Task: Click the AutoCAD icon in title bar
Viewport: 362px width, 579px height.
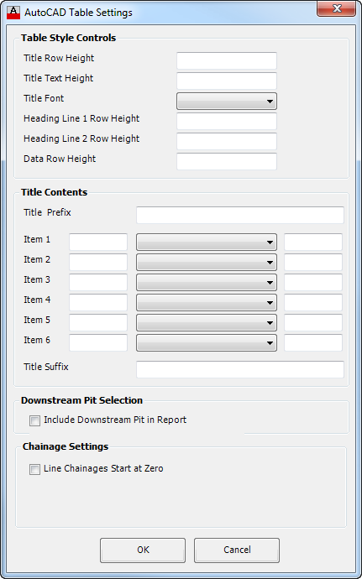Action: click(13, 13)
